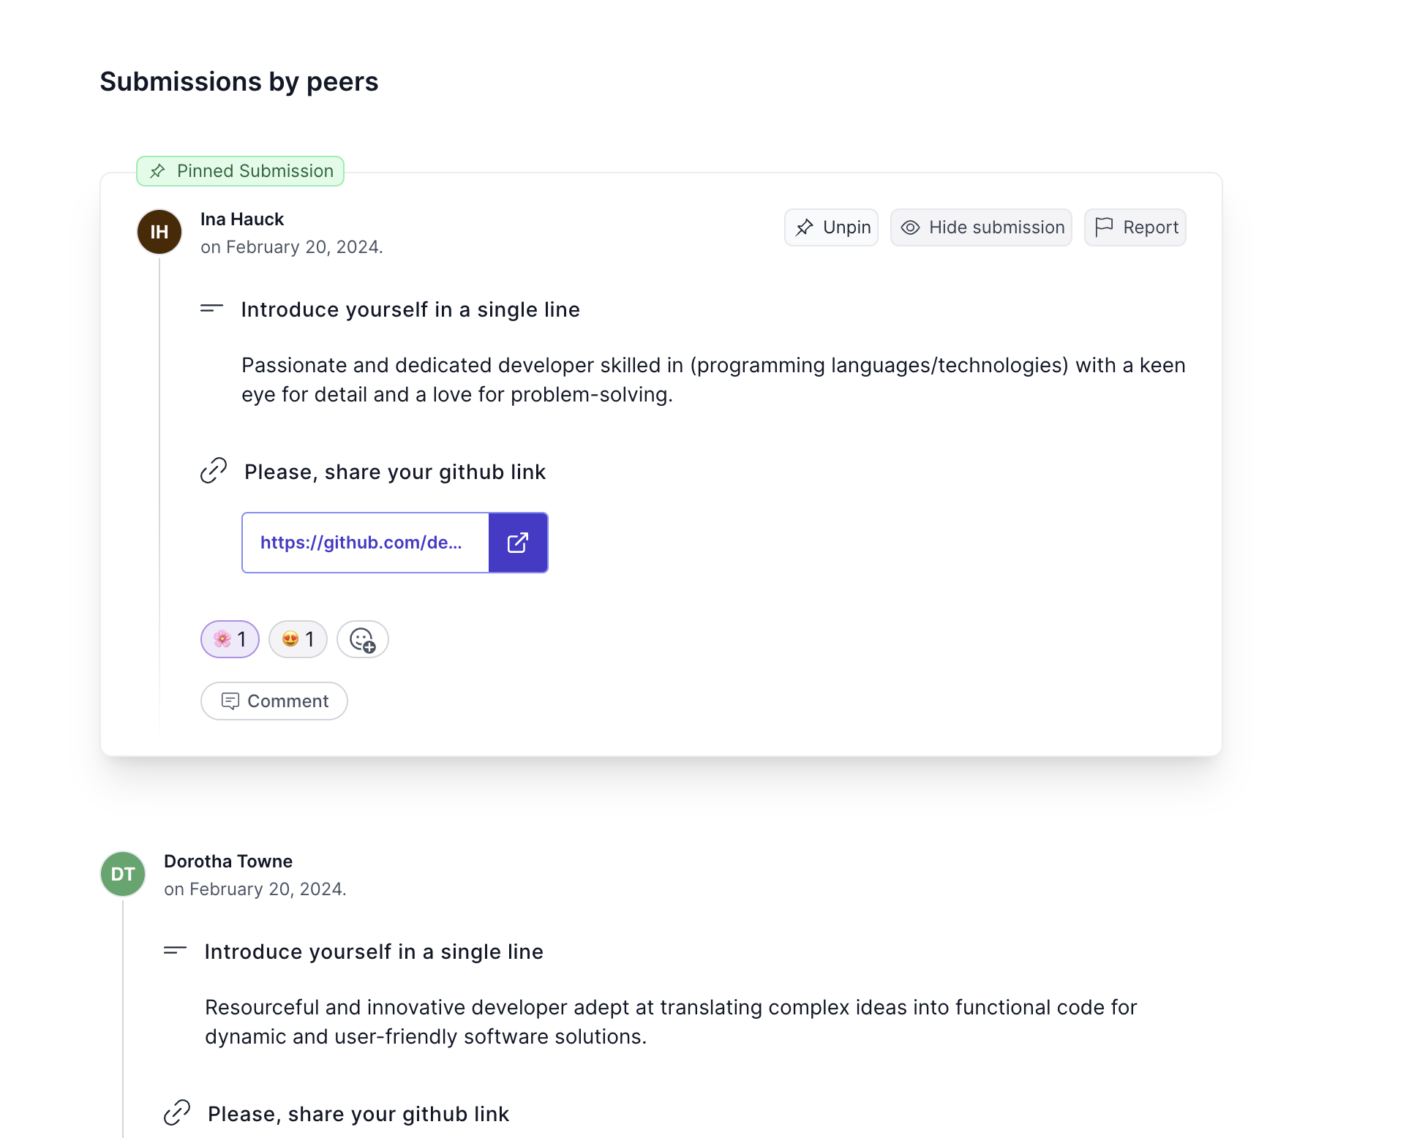This screenshot has width=1406, height=1138.
Task: Toggle the heart-eyes reaction on submission
Action: (x=298, y=640)
